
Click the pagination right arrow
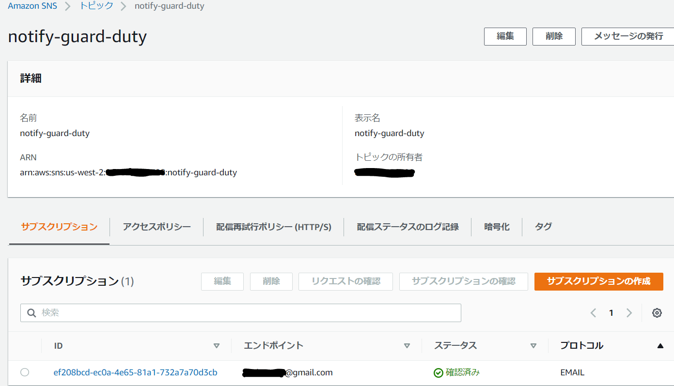(x=629, y=312)
